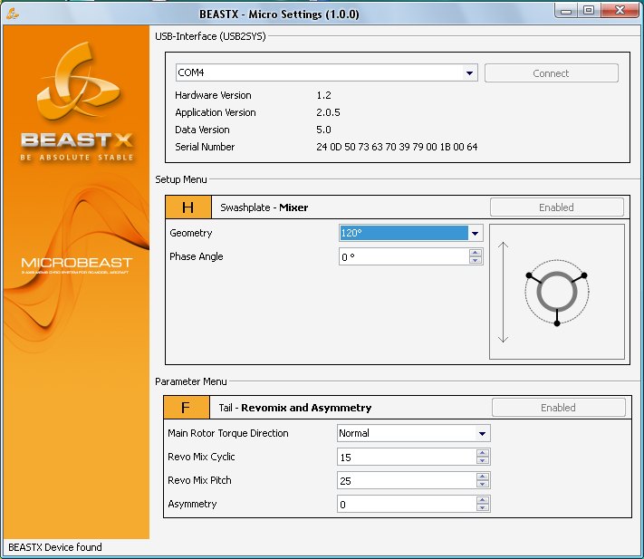Click Enabled button for Swashplate Mixer
The width and height of the screenshot is (644, 559).
556,207
